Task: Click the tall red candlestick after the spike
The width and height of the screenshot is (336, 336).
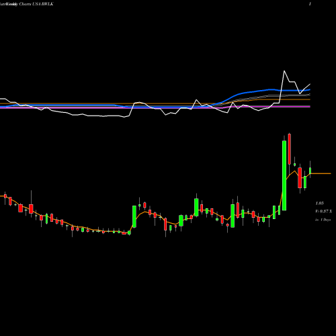Action: pyautogui.click(x=290, y=149)
